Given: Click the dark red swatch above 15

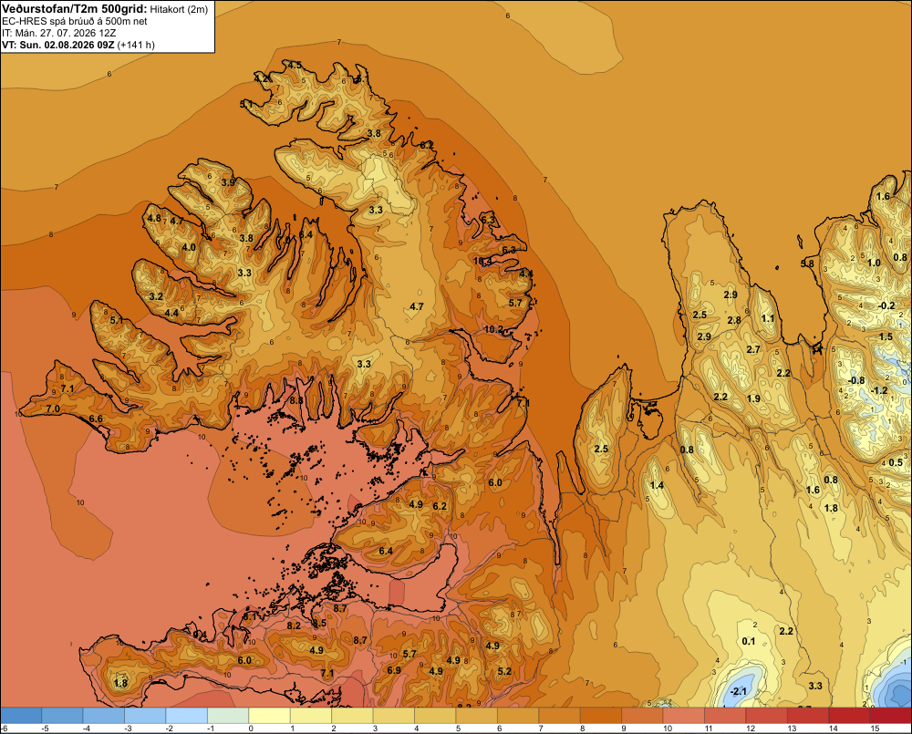Looking at the screenshot, I should coord(890,715).
